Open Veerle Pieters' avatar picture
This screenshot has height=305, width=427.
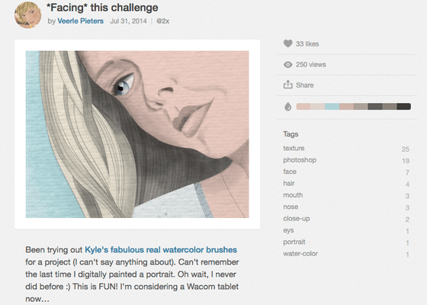(28, 14)
